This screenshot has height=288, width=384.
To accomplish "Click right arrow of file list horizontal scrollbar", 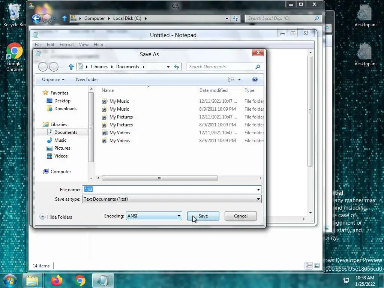I will [260, 178].
